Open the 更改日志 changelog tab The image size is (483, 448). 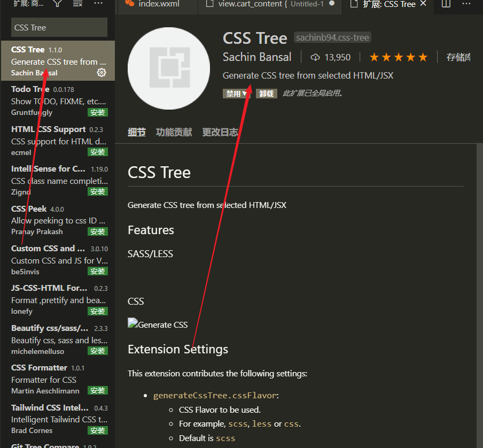220,132
